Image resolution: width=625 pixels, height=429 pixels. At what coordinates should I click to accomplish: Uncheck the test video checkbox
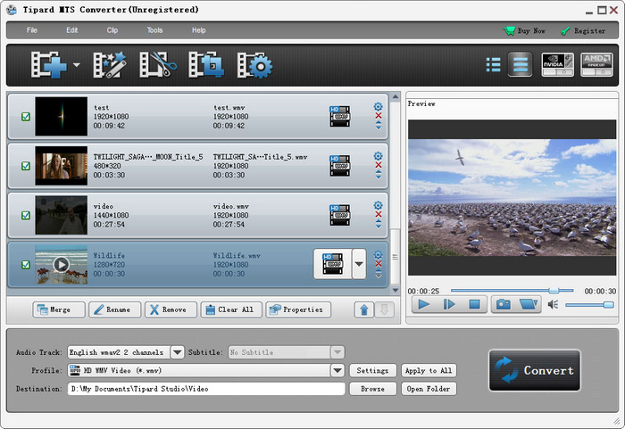click(x=26, y=117)
